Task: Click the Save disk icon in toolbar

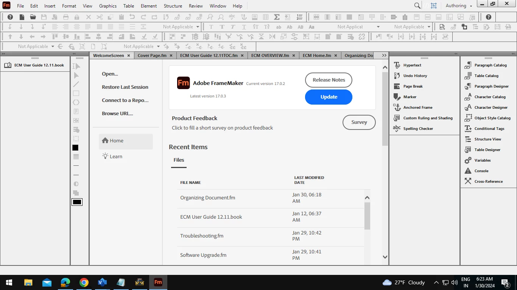Action: pyautogui.click(x=44, y=17)
